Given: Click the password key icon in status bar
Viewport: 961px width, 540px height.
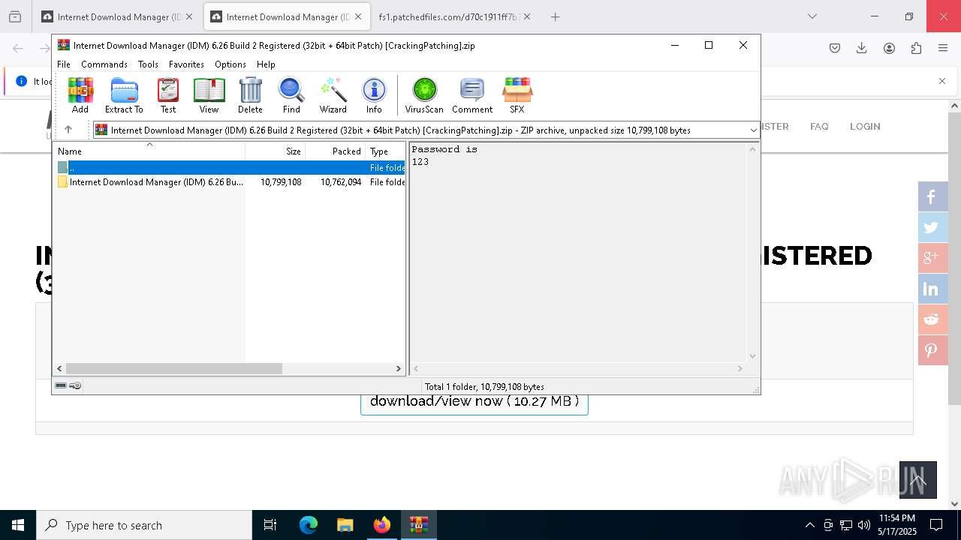Looking at the screenshot, I should click(75, 385).
